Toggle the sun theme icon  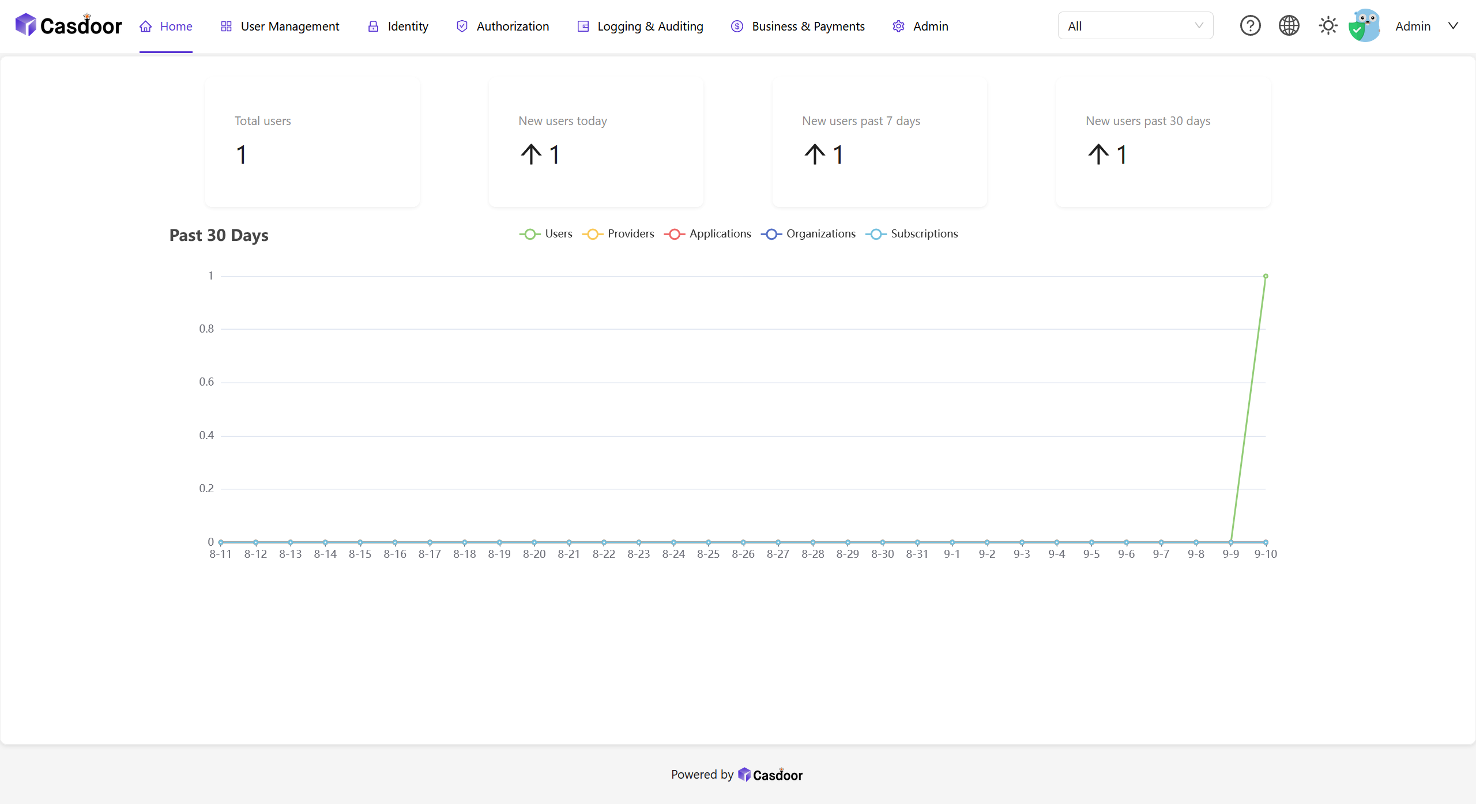[x=1328, y=26]
